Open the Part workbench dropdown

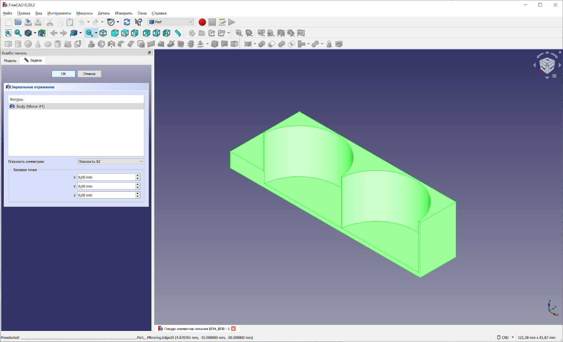coord(171,22)
